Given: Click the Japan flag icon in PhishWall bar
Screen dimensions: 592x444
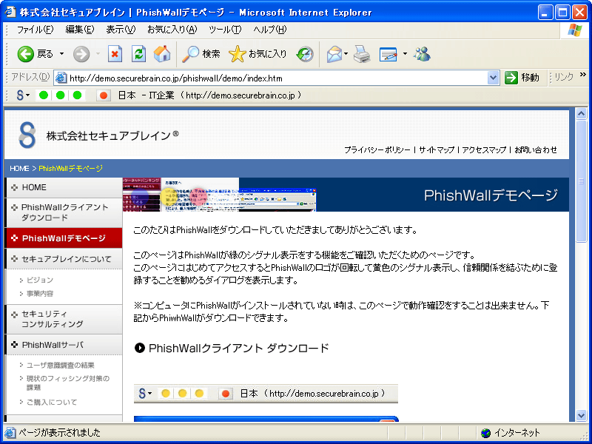Looking at the screenshot, I should [104, 95].
